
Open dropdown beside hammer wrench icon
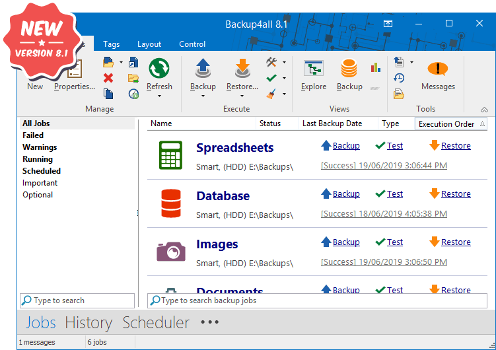284,62
